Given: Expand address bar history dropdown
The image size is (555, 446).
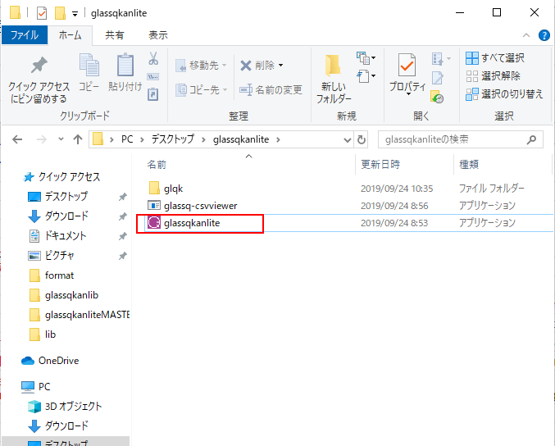Looking at the screenshot, I should pyautogui.click(x=348, y=140).
